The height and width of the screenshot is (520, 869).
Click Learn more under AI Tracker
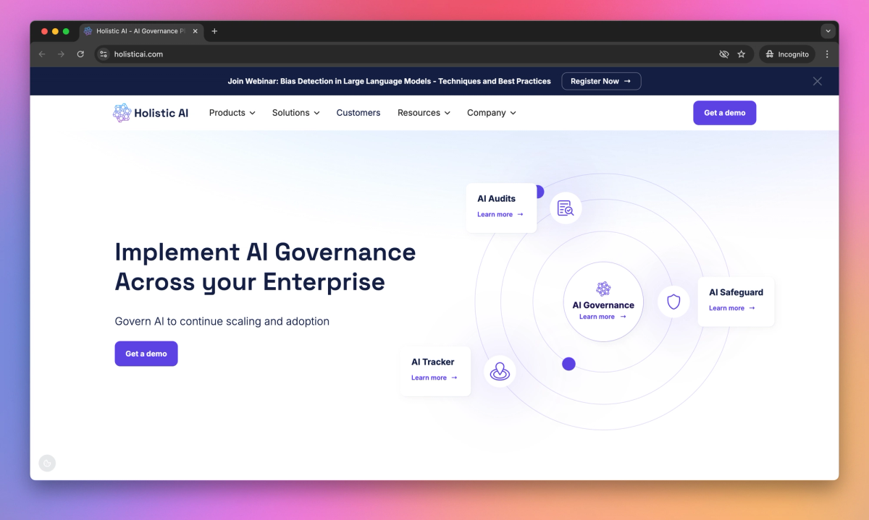(434, 378)
